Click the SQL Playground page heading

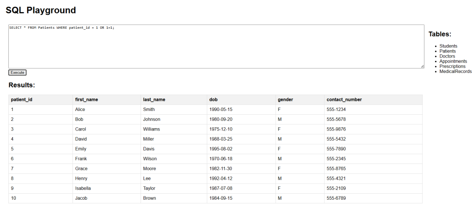(x=41, y=10)
